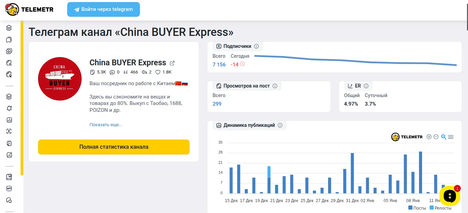Click the posts count '5.3K' stat
Screen dimensions: 468x213
[98, 72]
